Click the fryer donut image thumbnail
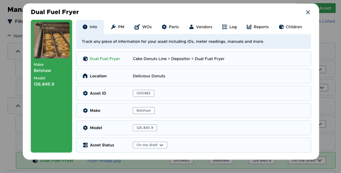 [51, 40]
